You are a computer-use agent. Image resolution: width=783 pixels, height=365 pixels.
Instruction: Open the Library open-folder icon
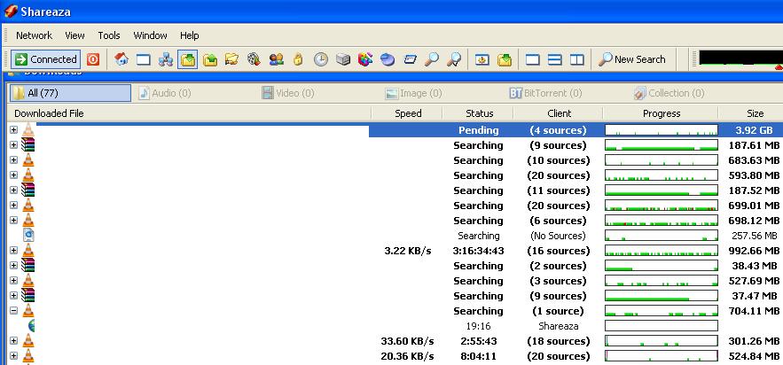[232, 59]
